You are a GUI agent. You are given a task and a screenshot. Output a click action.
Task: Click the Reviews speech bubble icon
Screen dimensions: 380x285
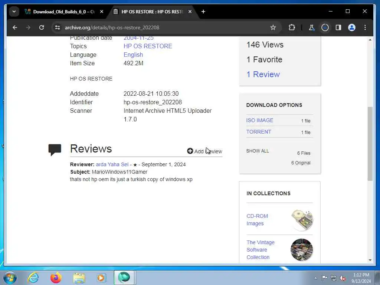pyautogui.click(x=55, y=150)
